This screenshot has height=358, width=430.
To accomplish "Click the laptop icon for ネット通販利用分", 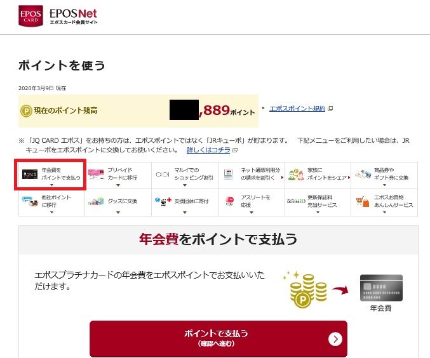I will (x=229, y=175).
